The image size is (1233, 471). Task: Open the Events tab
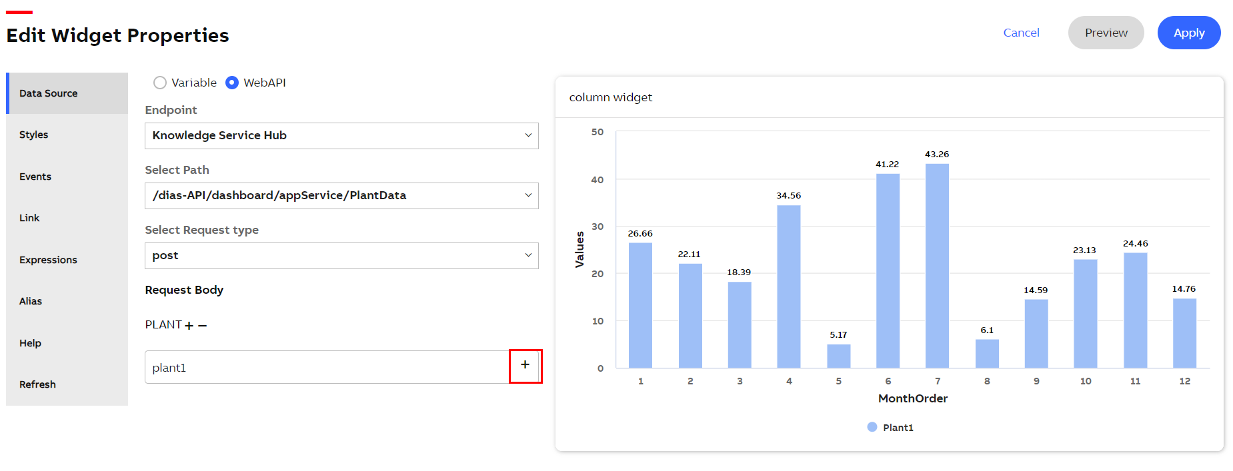[35, 177]
